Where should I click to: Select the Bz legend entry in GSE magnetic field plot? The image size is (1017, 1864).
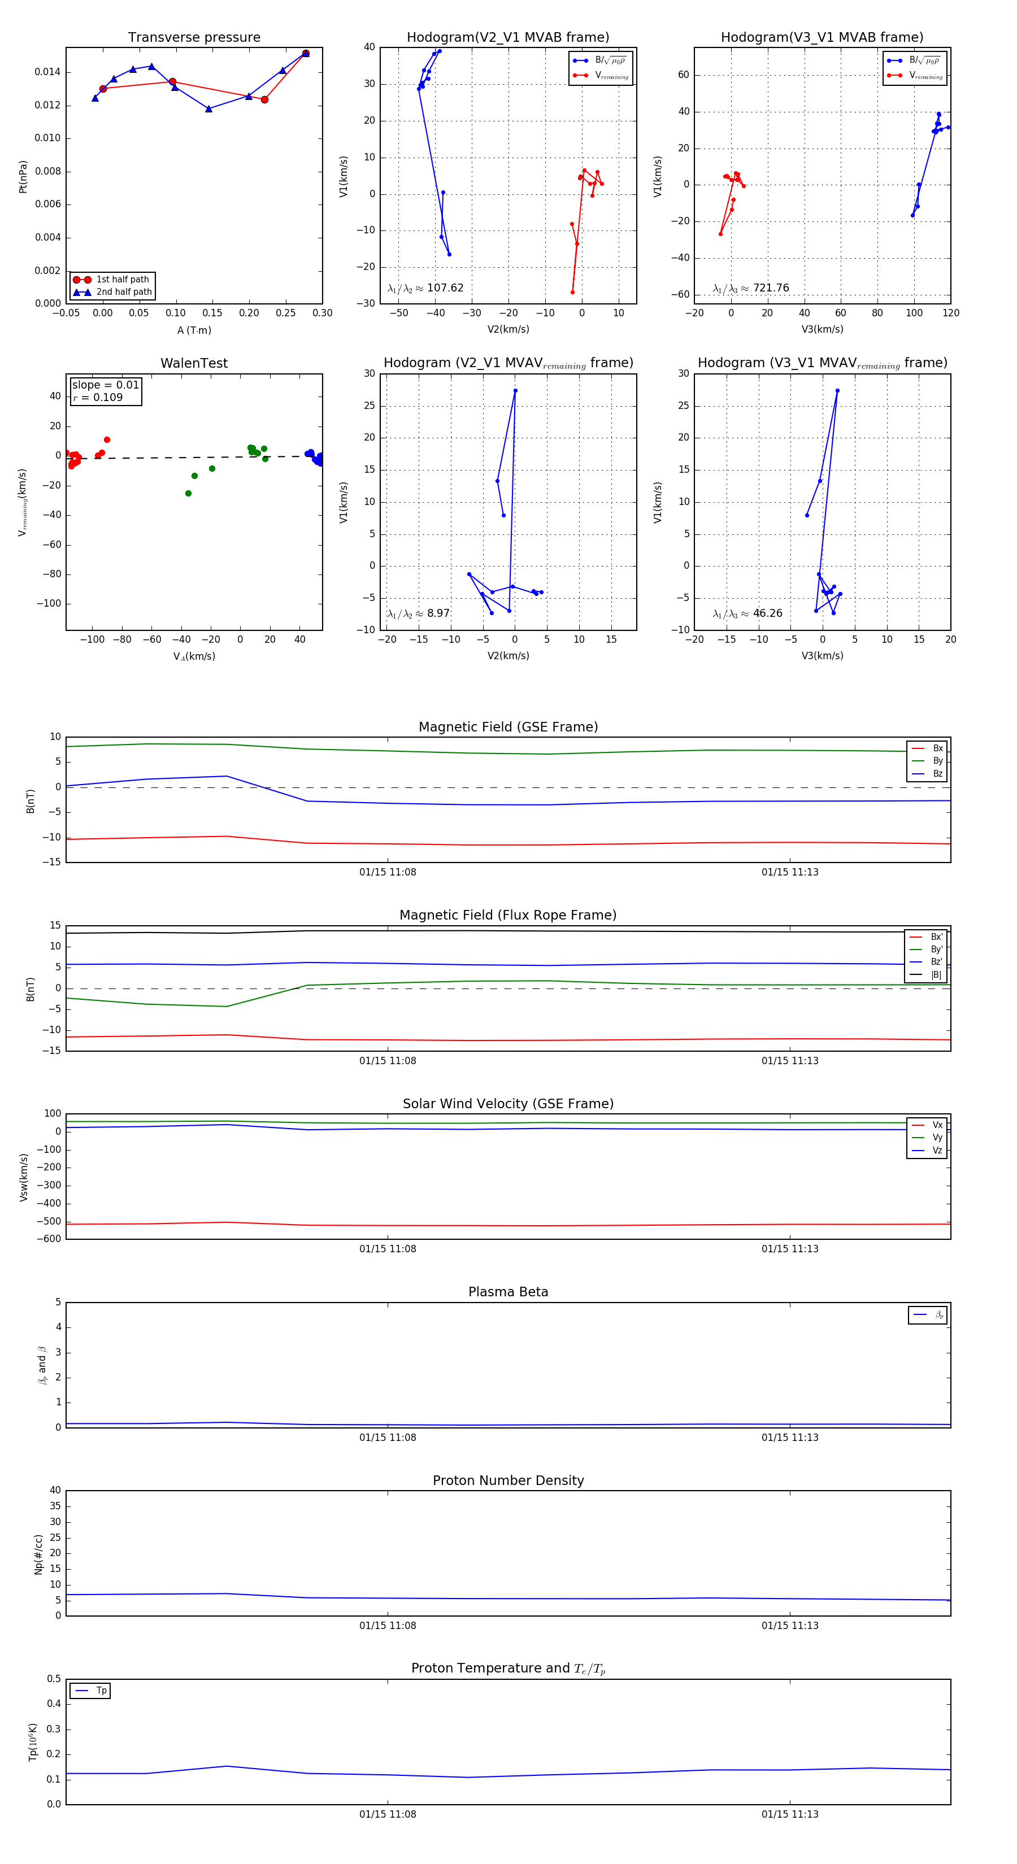(x=927, y=774)
